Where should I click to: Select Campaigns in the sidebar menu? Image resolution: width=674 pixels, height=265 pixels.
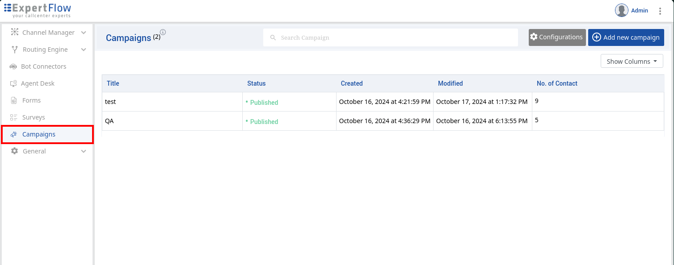point(38,134)
